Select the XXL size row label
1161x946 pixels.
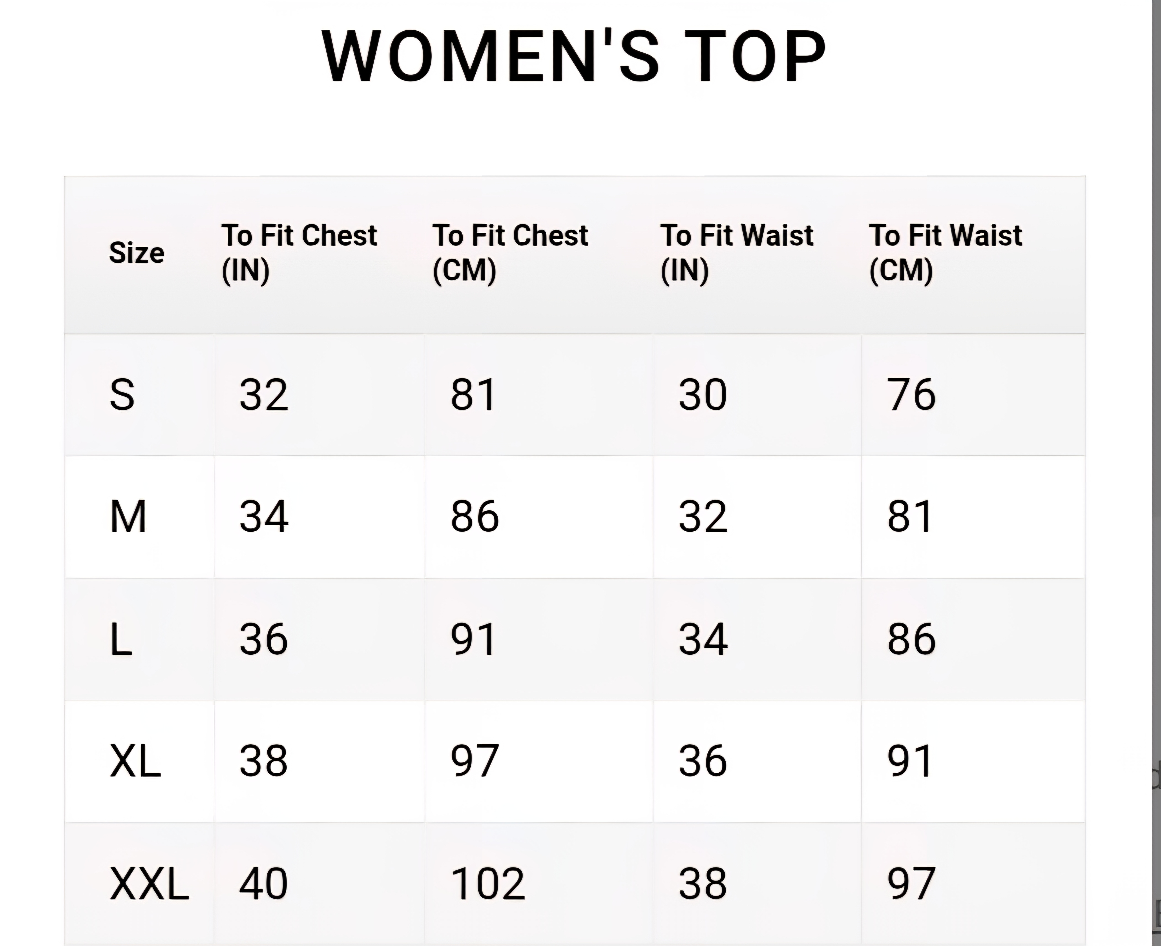click(x=149, y=883)
